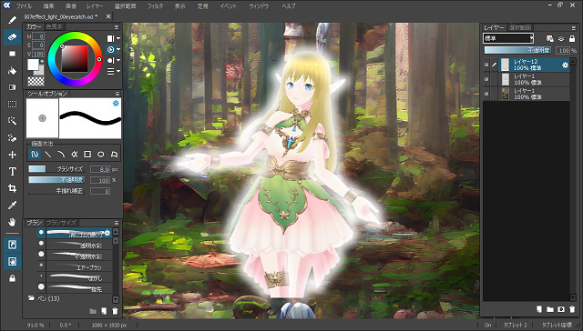The image size is (583, 331).
Task: Hide the layer with forest thumbnail
Action: tap(486, 94)
